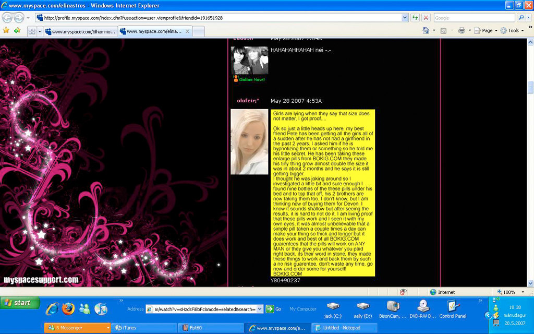The image size is (534, 334).
Task: Open the two-friends profile photo thumbnail
Action: [x=249, y=61]
